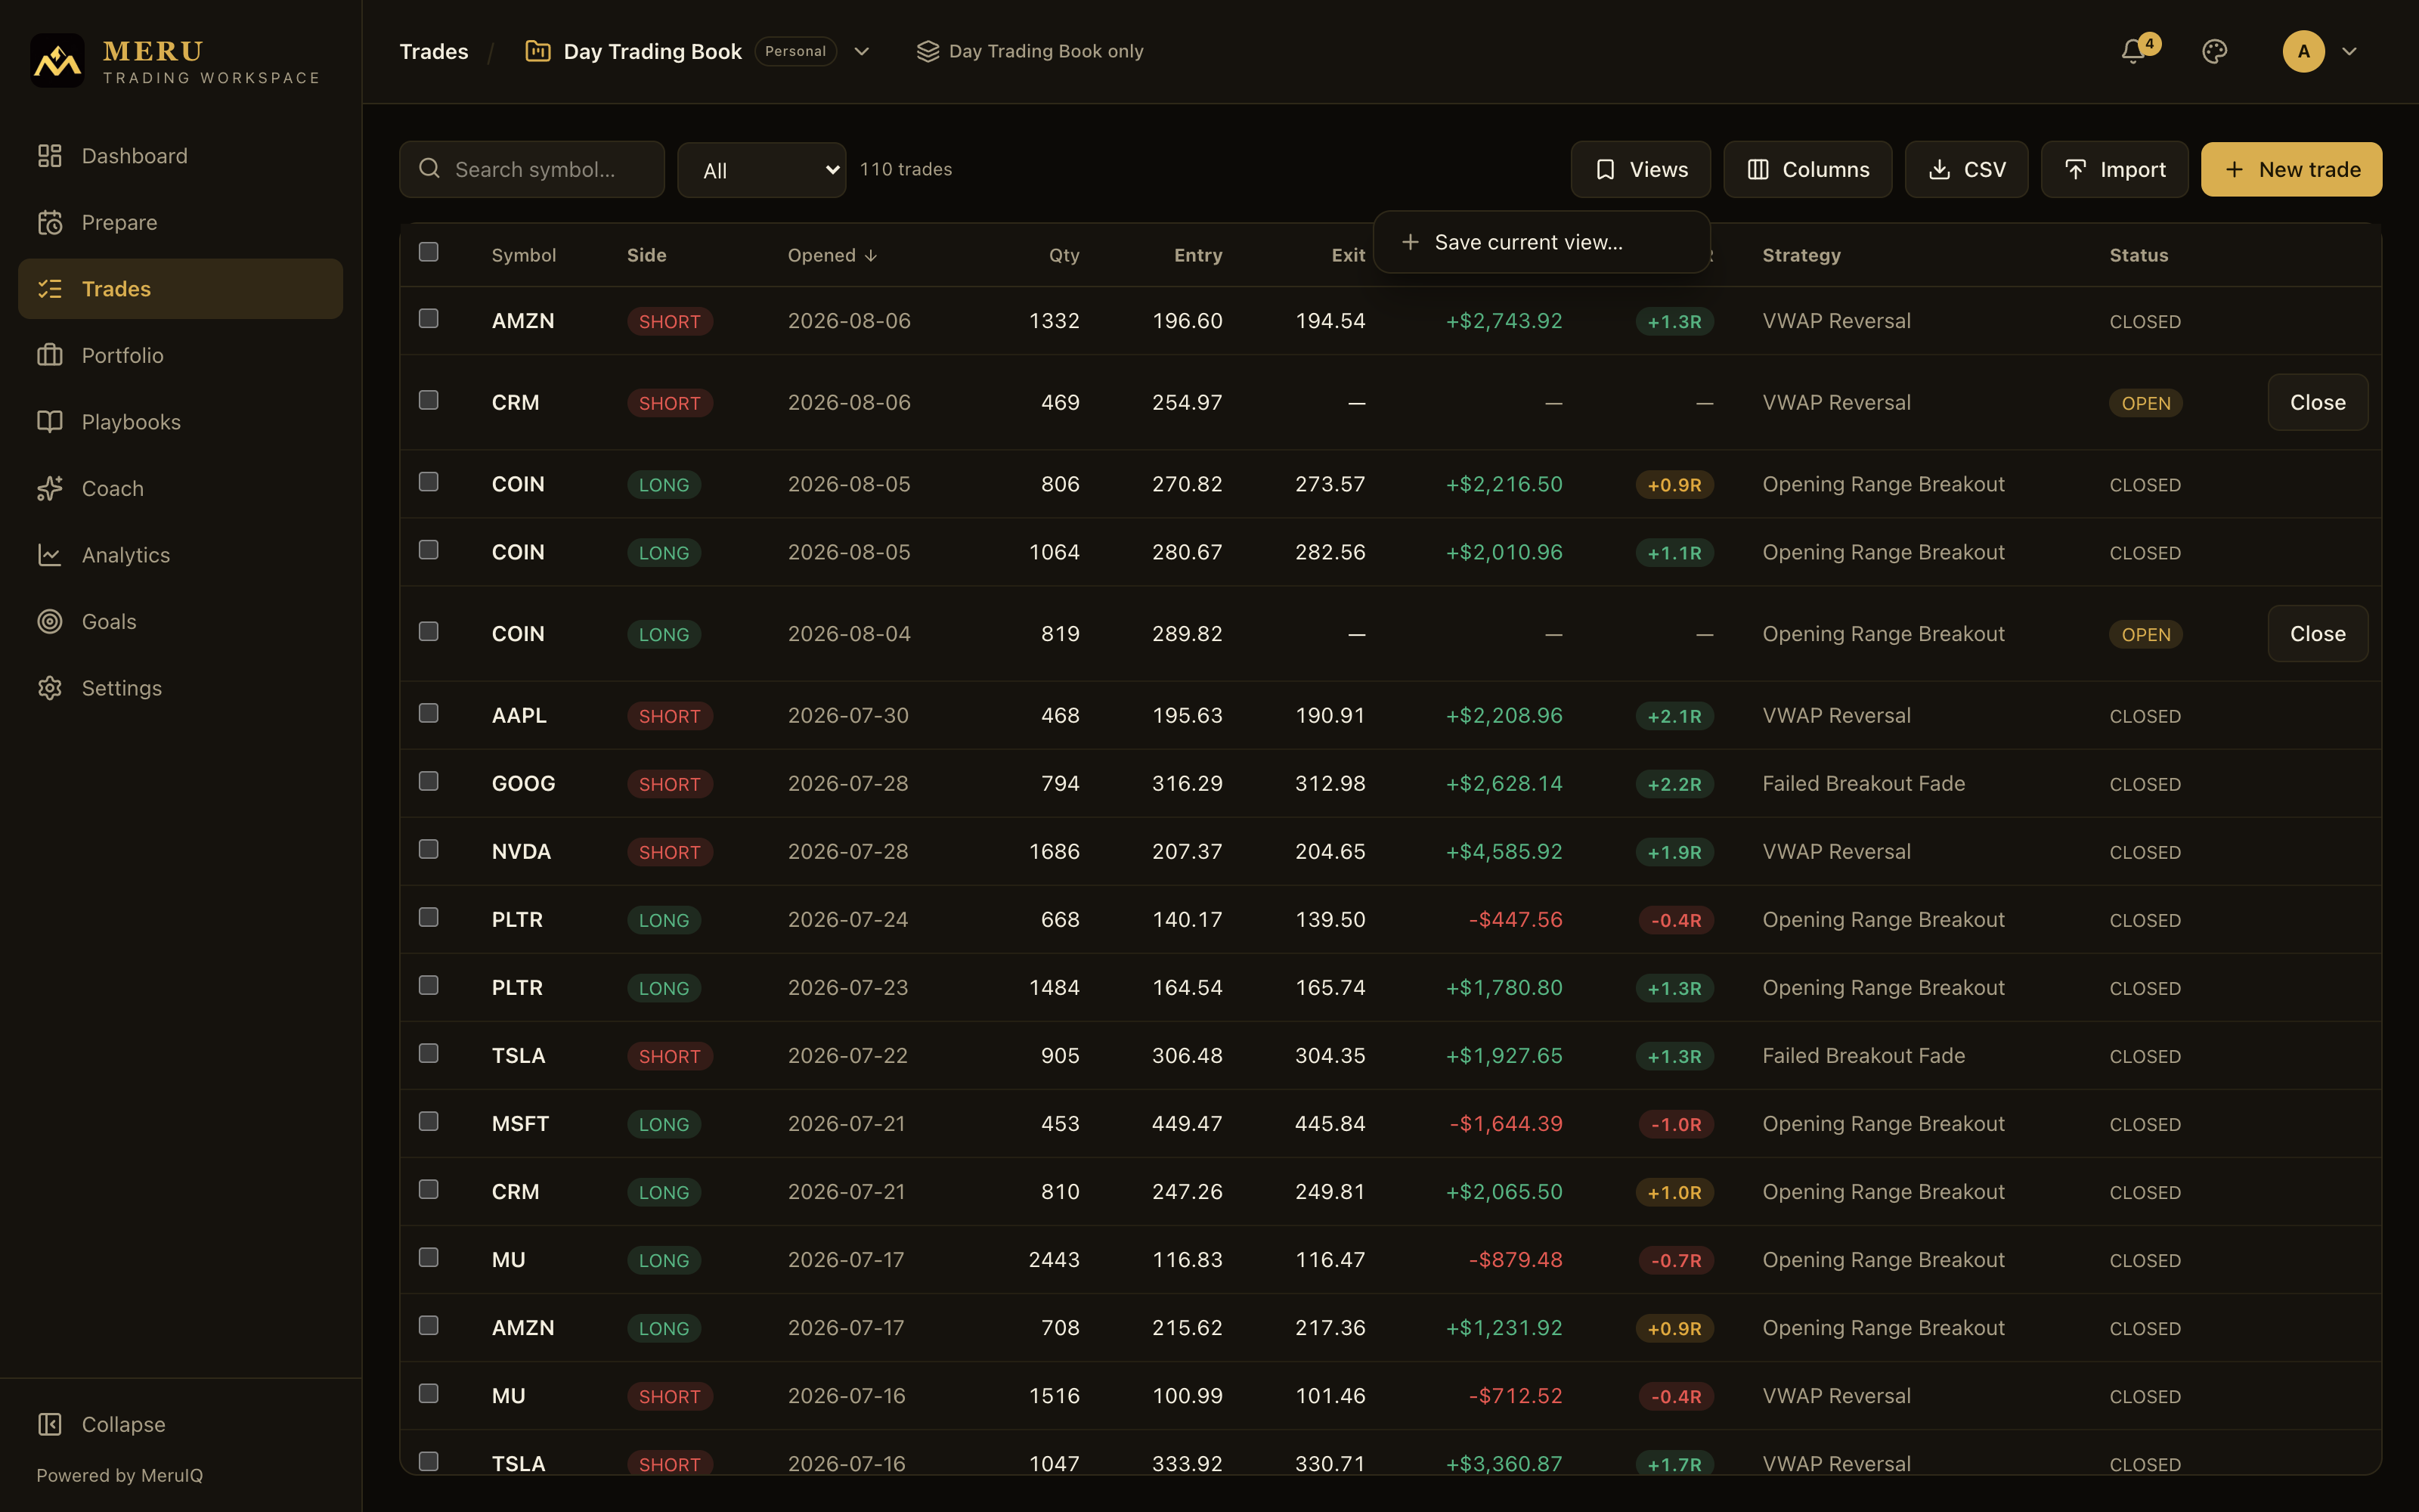Tick the COIN trade with quantity 806
The image size is (2419, 1512).
coord(429,482)
